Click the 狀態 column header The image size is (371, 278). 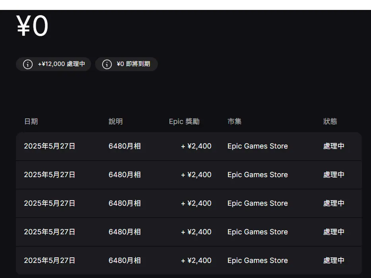pyautogui.click(x=330, y=122)
